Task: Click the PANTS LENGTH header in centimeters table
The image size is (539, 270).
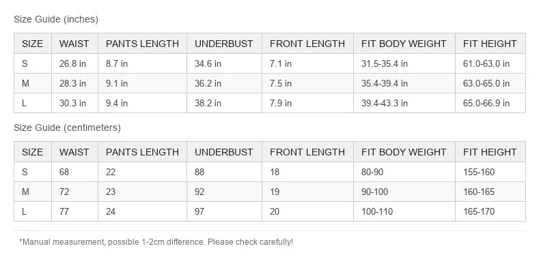Action: click(x=142, y=152)
